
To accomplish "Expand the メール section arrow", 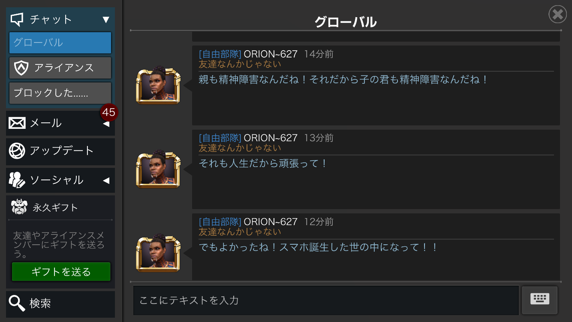I will click(x=106, y=124).
